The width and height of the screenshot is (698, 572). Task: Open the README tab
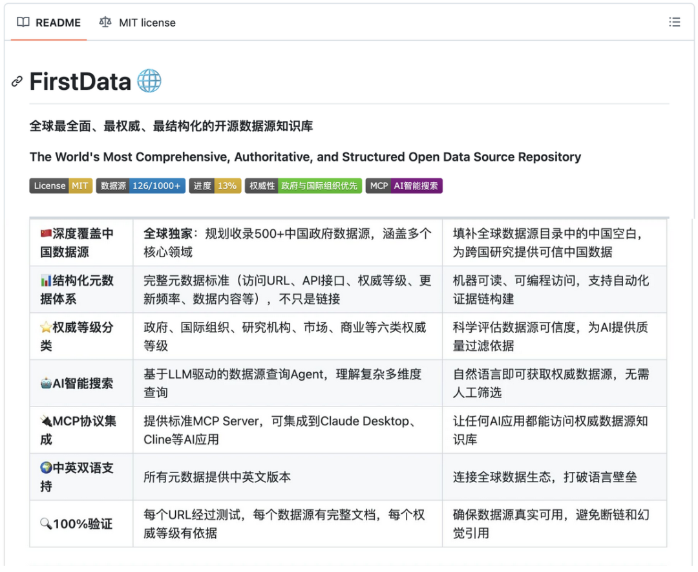pyautogui.click(x=49, y=23)
